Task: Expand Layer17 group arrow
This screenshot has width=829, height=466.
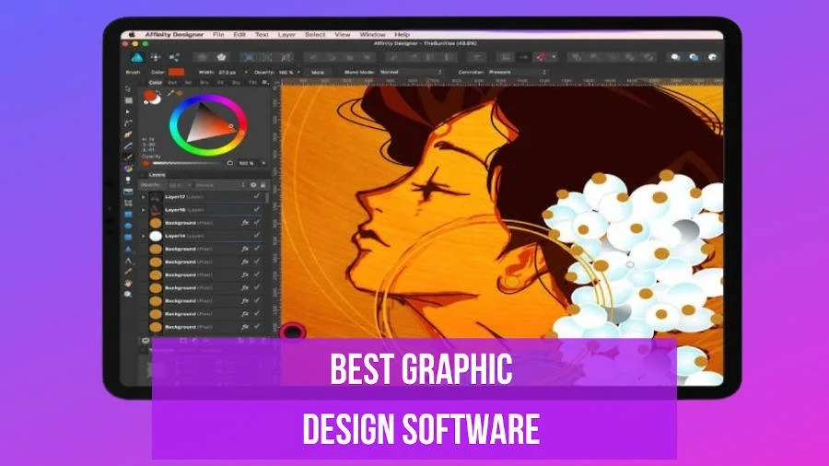Action: click(x=144, y=197)
